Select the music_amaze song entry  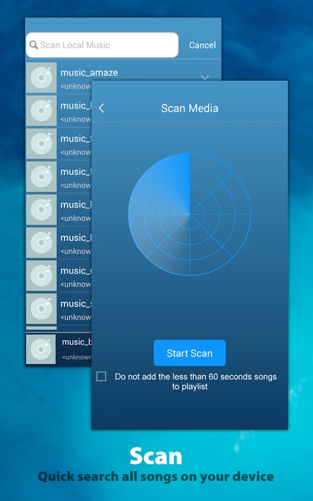pyautogui.click(x=123, y=78)
